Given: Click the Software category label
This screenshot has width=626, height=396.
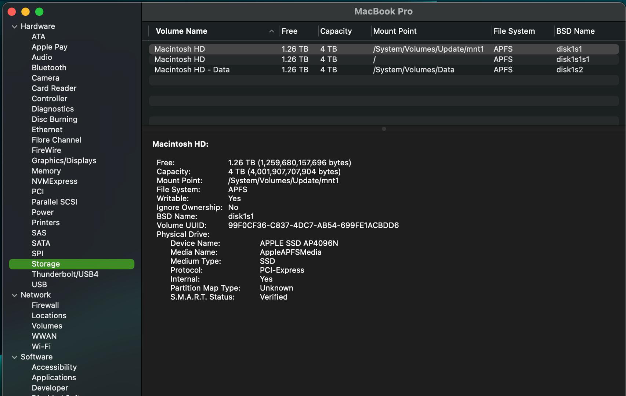Looking at the screenshot, I should (36, 357).
